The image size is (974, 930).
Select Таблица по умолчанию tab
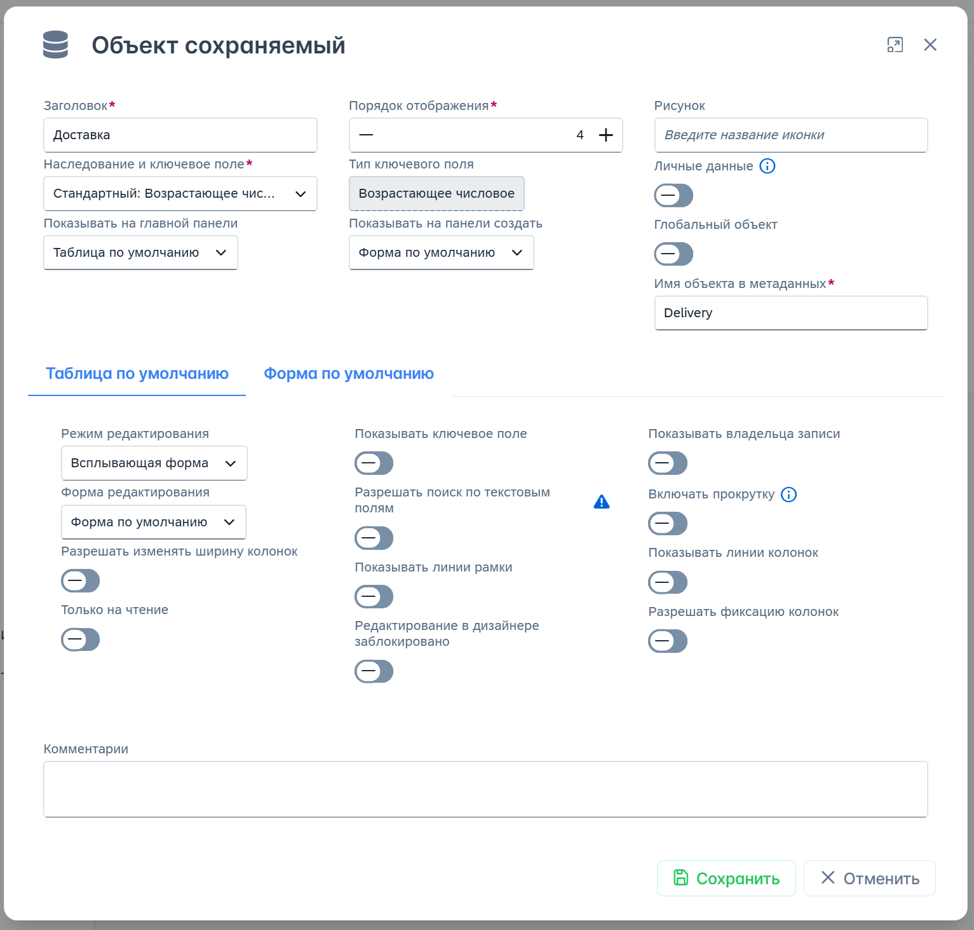[137, 374]
